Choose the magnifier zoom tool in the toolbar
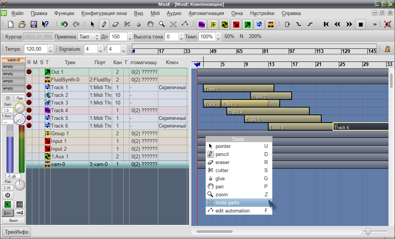Image resolution: width=395 pixels, height=239 pixels. (x=162, y=25)
